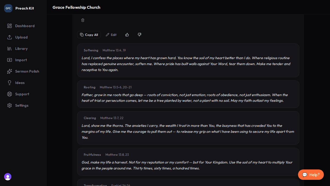The width and height of the screenshot is (330, 186).
Task: Open the Support page
Action: [22, 94]
